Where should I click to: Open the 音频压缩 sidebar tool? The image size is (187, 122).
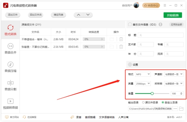click(10, 67)
